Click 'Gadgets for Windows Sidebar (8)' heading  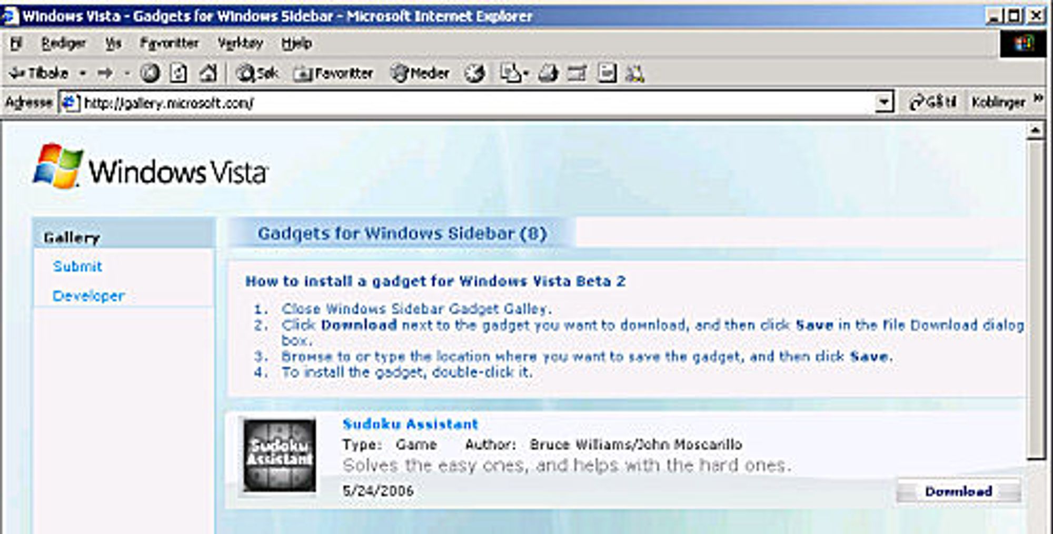(x=402, y=233)
